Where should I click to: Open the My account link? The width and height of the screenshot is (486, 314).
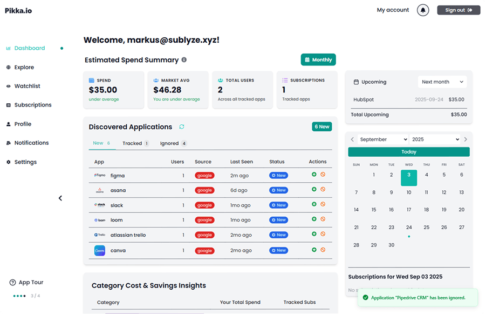pos(393,10)
